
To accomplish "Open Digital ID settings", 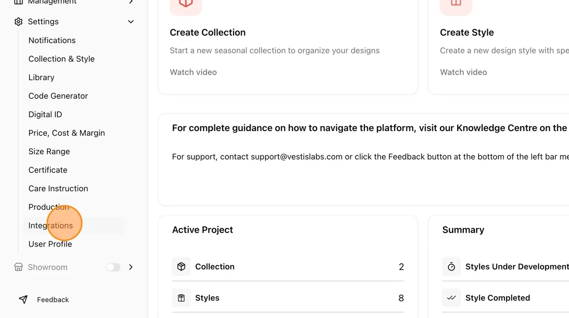I will (x=45, y=114).
